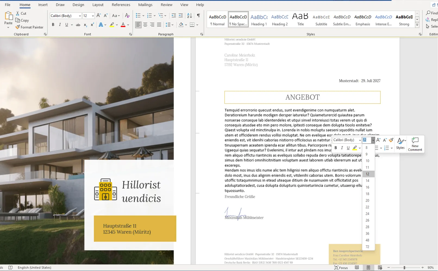Apply yellow text highlight color in ribbon

(112, 25)
